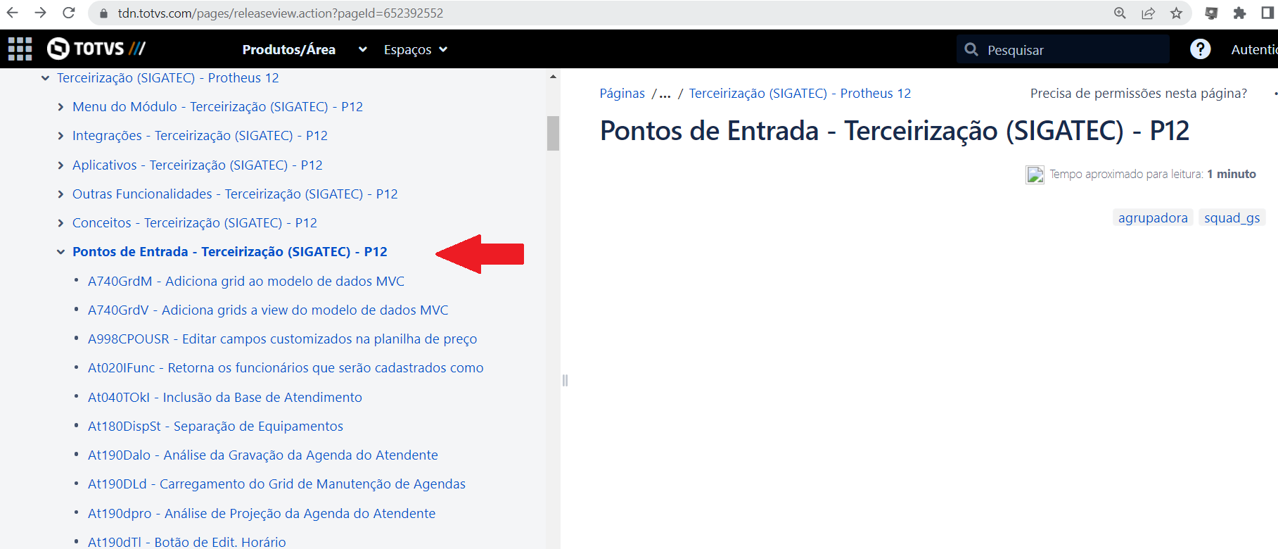Click the sidebar splitter handle
Viewport: 1278px width, 549px height.
[x=565, y=381]
